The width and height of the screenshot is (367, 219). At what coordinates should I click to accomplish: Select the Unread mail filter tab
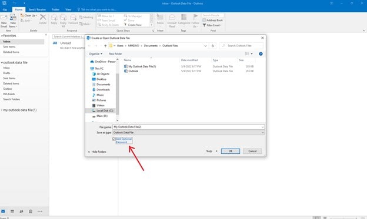click(x=65, y=43)
